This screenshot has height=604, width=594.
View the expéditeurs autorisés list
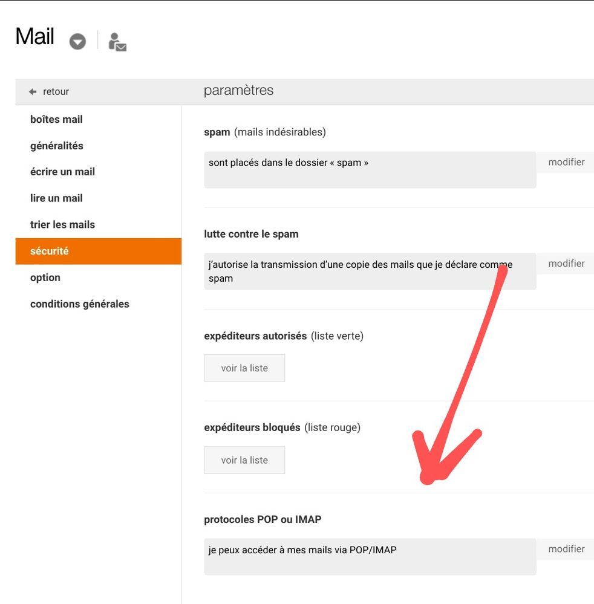244,368
